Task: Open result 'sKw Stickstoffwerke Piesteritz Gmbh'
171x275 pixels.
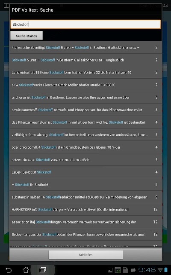Action: click(85, 85)
